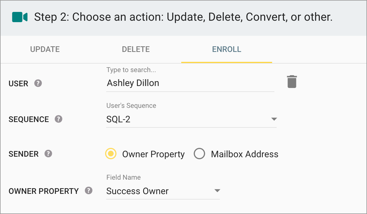The height and width of the screenshot is (214, 367).
Task: Click the help icon beside SEQUENCE
Action: [59, 119]
